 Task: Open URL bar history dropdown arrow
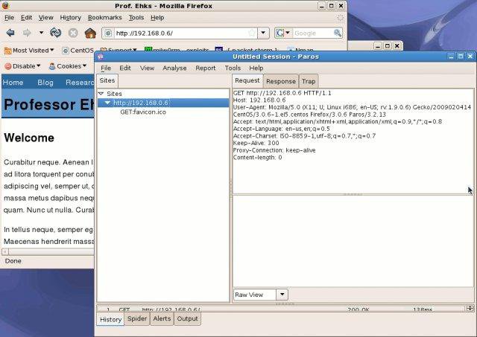pyautogui.click(x=263, y=33)
